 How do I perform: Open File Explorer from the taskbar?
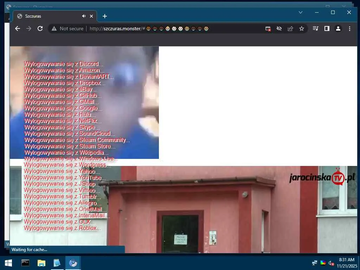click(41, 263)
